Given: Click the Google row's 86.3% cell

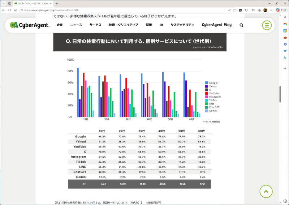Looking at the screenshot, I should tap(102, 137).
